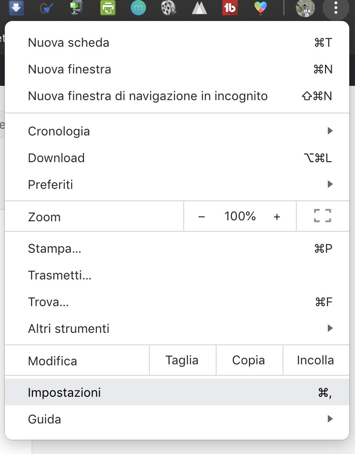Select Nuova finestra di navigazione in incognito

click(177, 96)
